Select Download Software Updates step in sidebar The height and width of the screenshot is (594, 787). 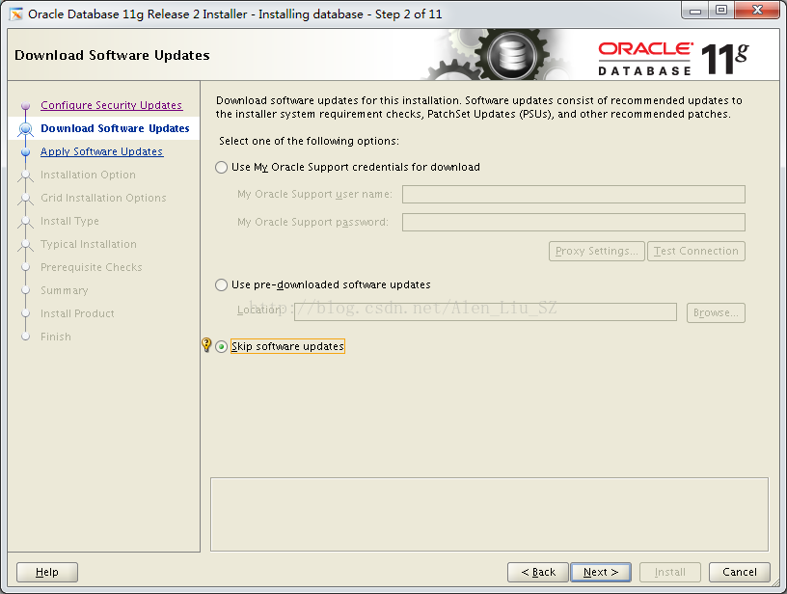115,128
